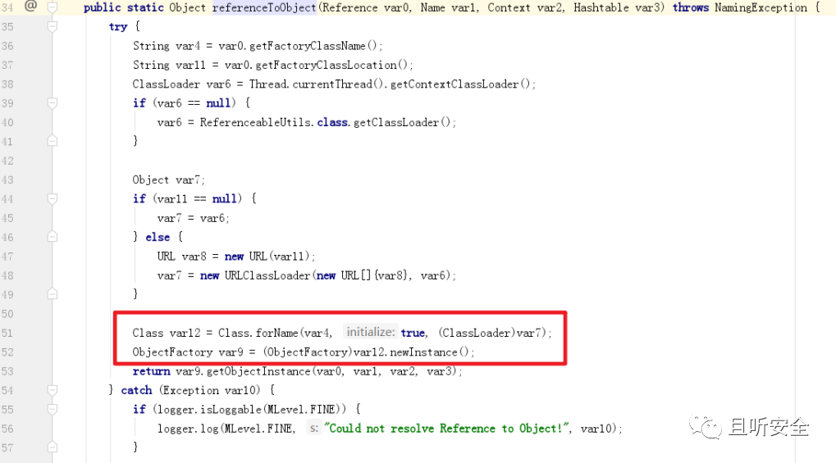Click line number 52 in the gutter

tap(7, 352)
